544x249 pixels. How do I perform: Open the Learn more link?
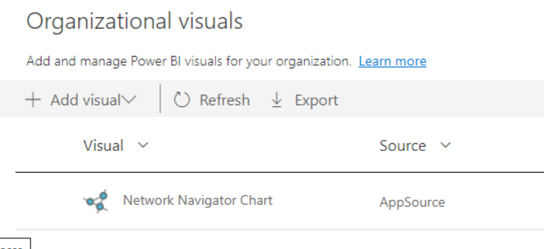(x=392, y=61)
